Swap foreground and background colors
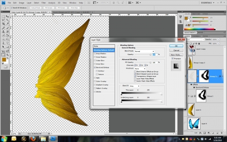This screenshot has height=142, width=227. click(x=8, y=58)
